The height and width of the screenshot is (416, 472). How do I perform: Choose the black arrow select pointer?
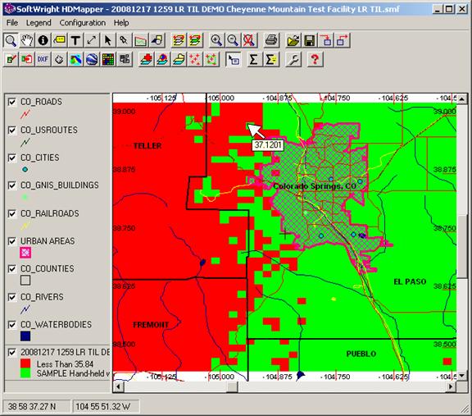pyautogui.click(x=107, y=40)
